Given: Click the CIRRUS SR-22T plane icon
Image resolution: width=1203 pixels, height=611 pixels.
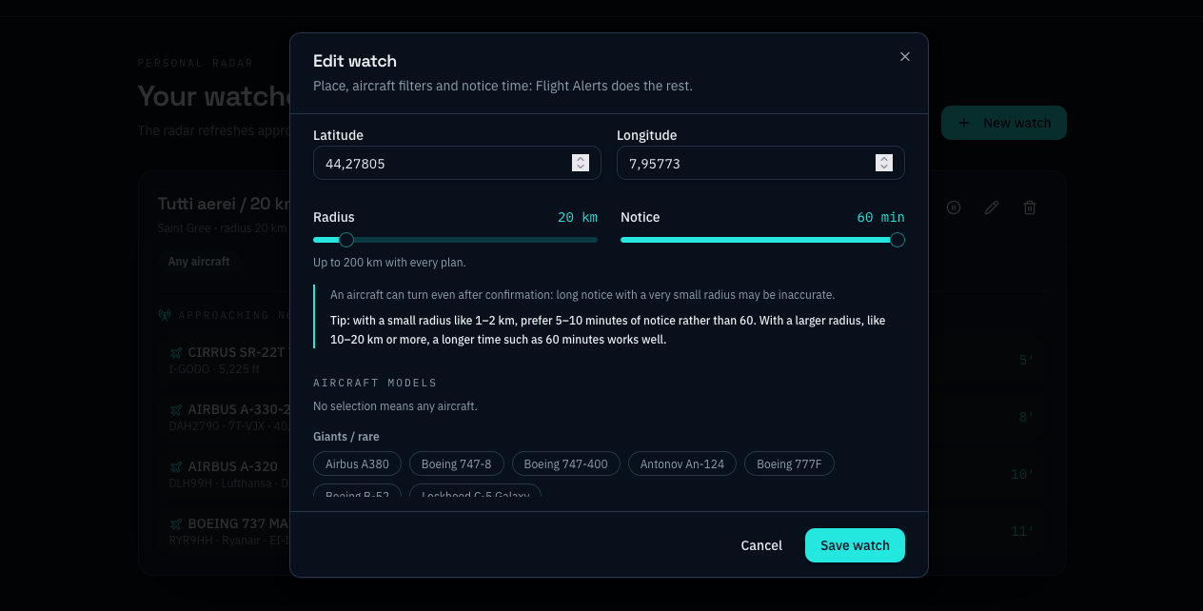Looking at the screenshot, I should click(x=176, y=353).
